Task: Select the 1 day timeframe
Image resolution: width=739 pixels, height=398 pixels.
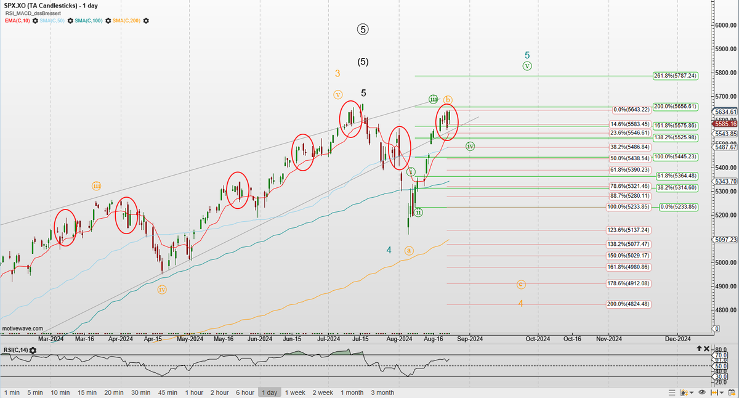Action: pyautogui.click(x=269, y=392)
